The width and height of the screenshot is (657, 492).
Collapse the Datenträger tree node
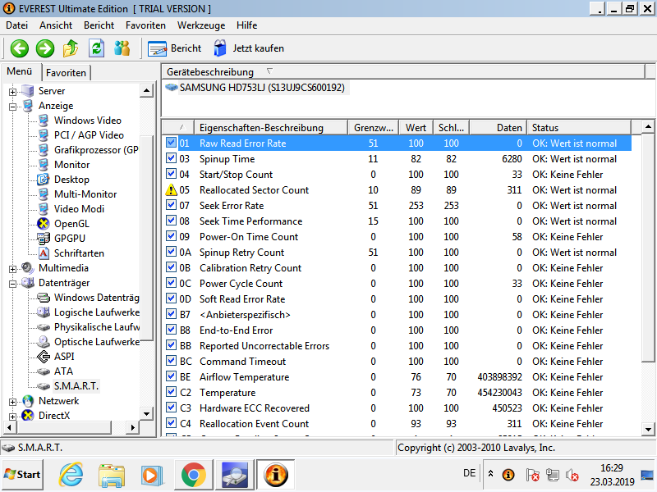tap(12, 284)
